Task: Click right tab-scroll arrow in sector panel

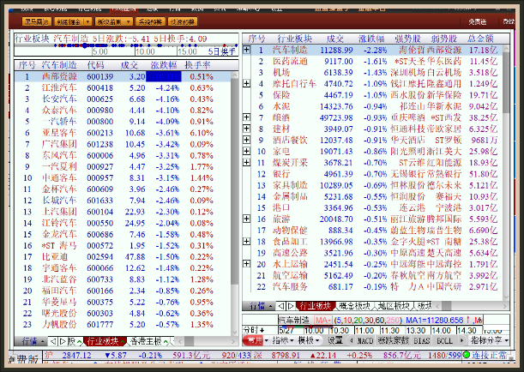Action: (x=291, y=305)
